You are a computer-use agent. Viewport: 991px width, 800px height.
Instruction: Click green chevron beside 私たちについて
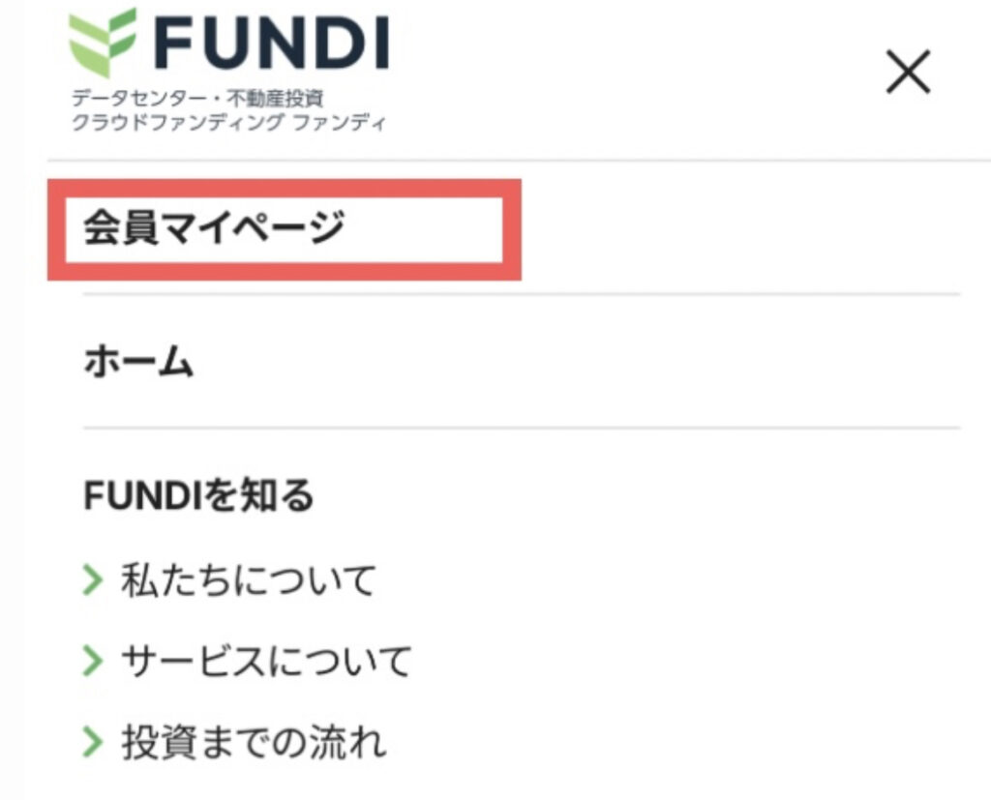[x=93, y=580]
